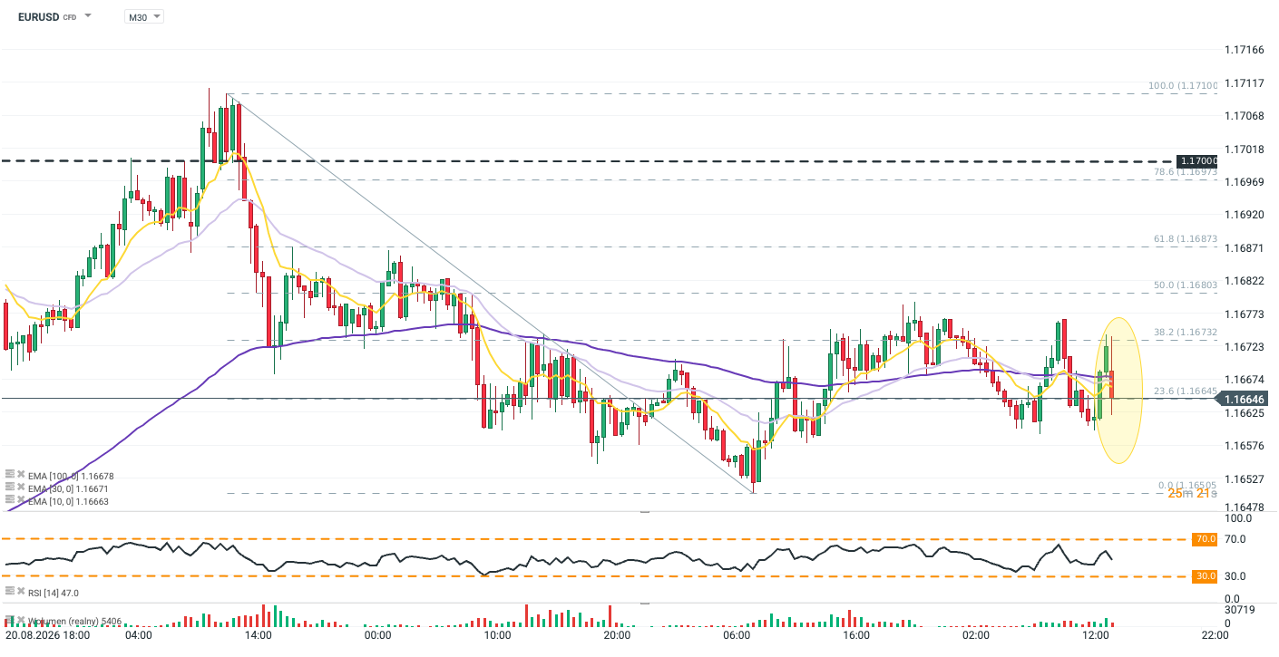Open the M30 timeframe dropdown
The width and height of the screenshot is (1279, 657).
pos(144,16)
